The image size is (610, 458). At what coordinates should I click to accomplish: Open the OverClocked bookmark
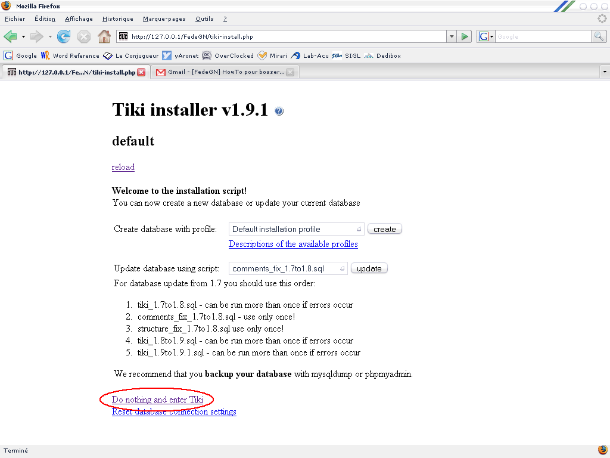pos(228,55)
